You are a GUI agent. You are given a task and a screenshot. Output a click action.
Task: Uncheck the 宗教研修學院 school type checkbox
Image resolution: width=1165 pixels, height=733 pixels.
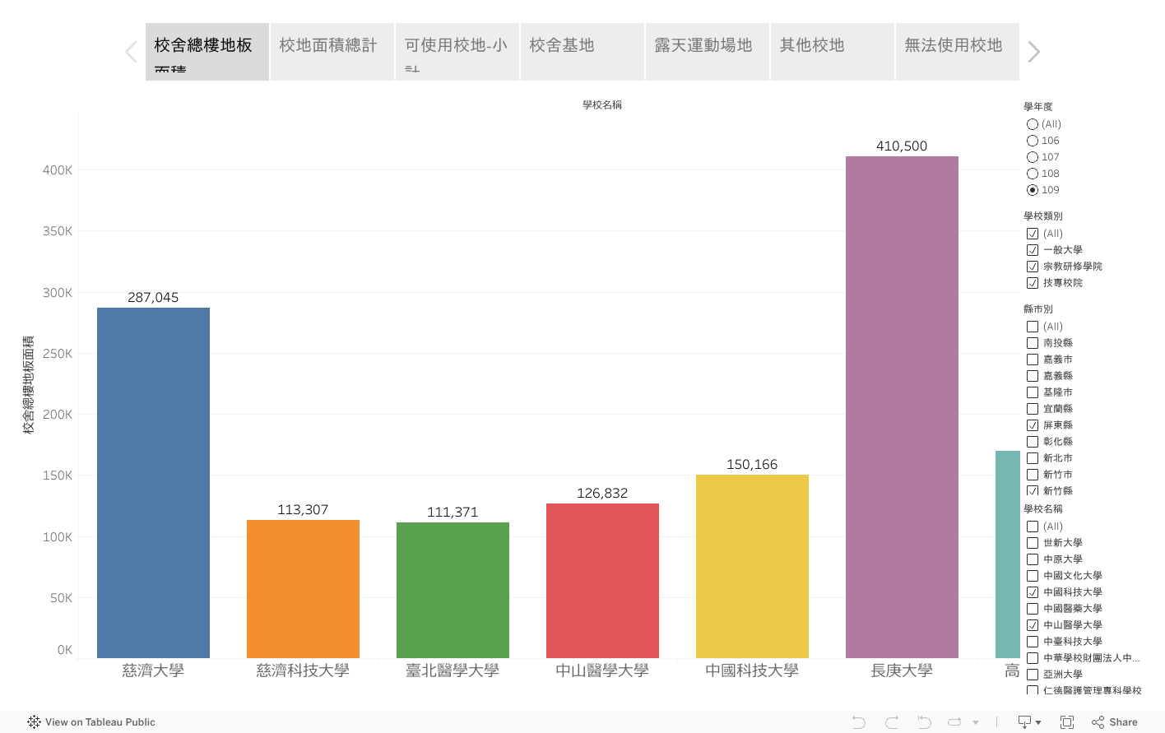coord(1033,267)
